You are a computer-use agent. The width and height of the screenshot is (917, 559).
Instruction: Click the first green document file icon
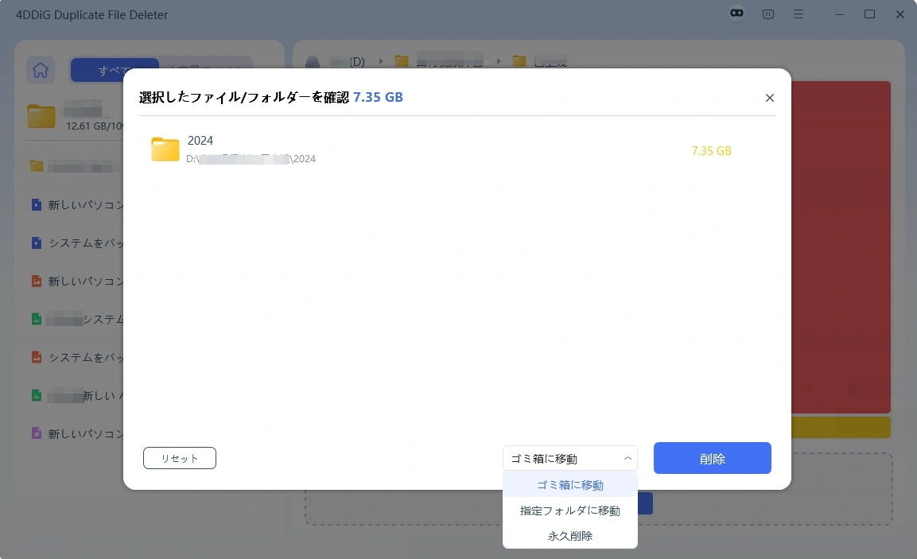click(37, 320)
